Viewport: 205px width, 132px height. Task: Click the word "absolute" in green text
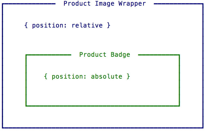(x=107, y=76)
